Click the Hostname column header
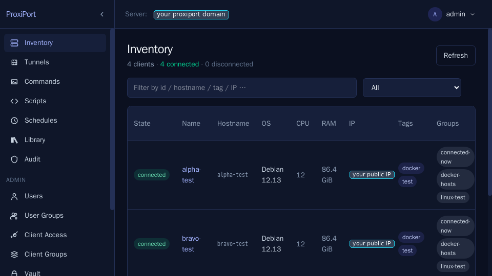Image resolution: width=492 pixels, height=276 pixels. pyautogui.click(x=233, y=123)
